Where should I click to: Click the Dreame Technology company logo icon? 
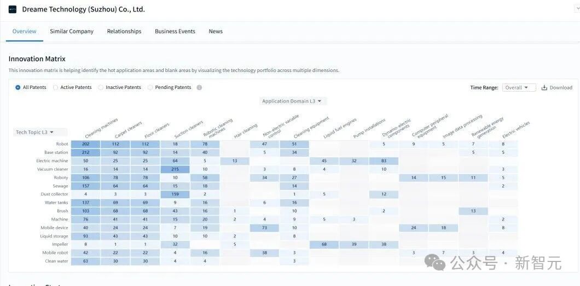(x=13, y=10)
